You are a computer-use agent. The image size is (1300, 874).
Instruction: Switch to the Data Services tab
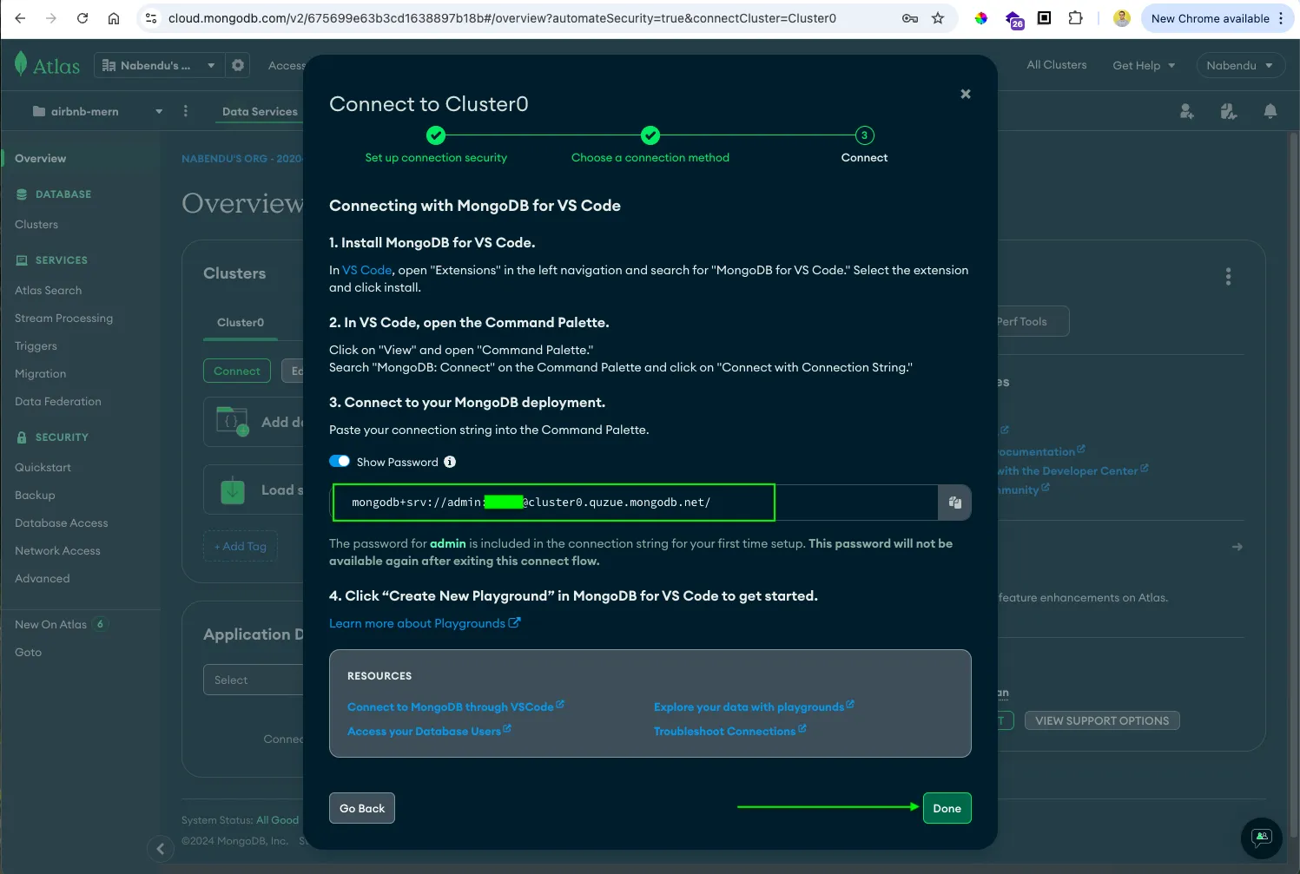[x=260, y=111]
